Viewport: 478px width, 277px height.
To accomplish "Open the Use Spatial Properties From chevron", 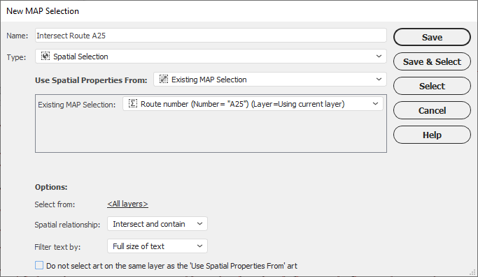I will coord(379,80).
